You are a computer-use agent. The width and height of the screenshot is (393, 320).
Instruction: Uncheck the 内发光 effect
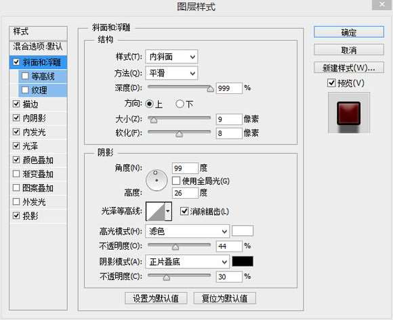16,132
